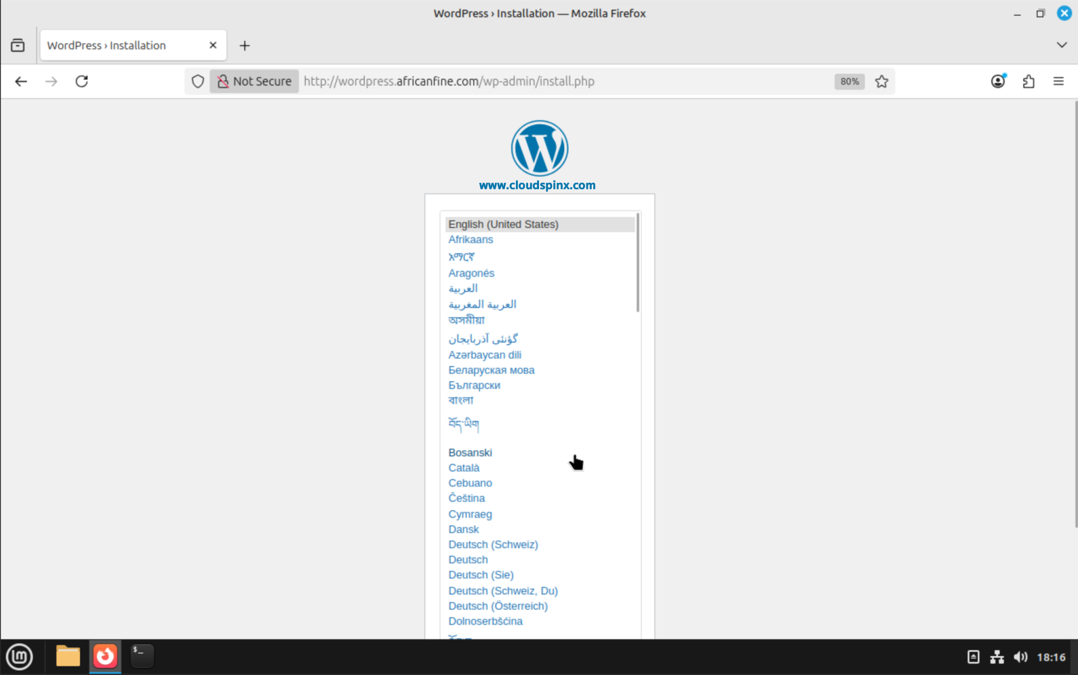Open the Linux Mint menu
1078x675 pixels.
(19, 657)
